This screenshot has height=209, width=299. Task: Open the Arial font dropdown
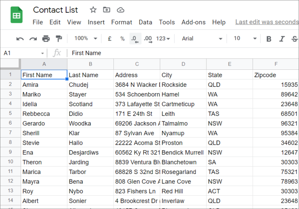coord(202,39)
